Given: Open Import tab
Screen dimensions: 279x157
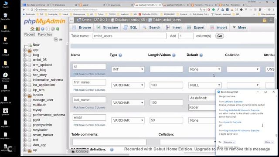Looking at the screenshot, I should tap(218, 27).
